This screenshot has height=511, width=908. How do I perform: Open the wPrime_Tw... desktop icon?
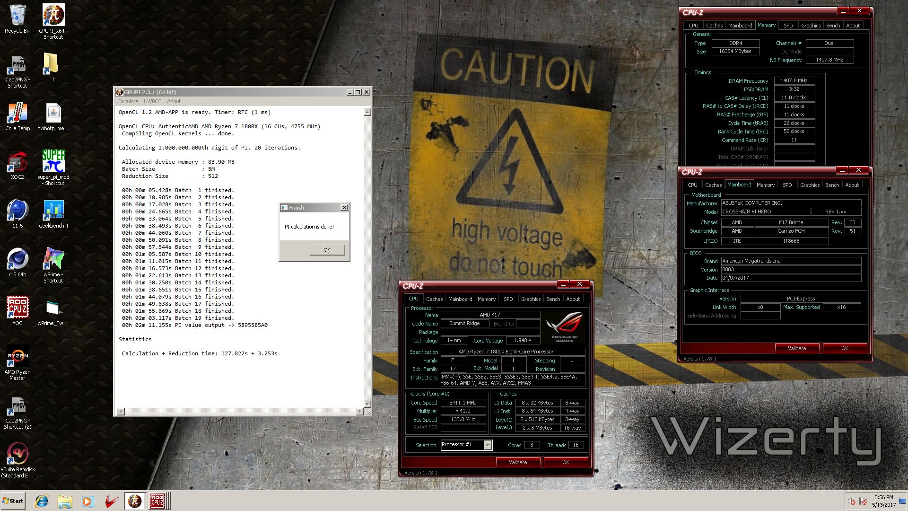(x=53, y=312)
